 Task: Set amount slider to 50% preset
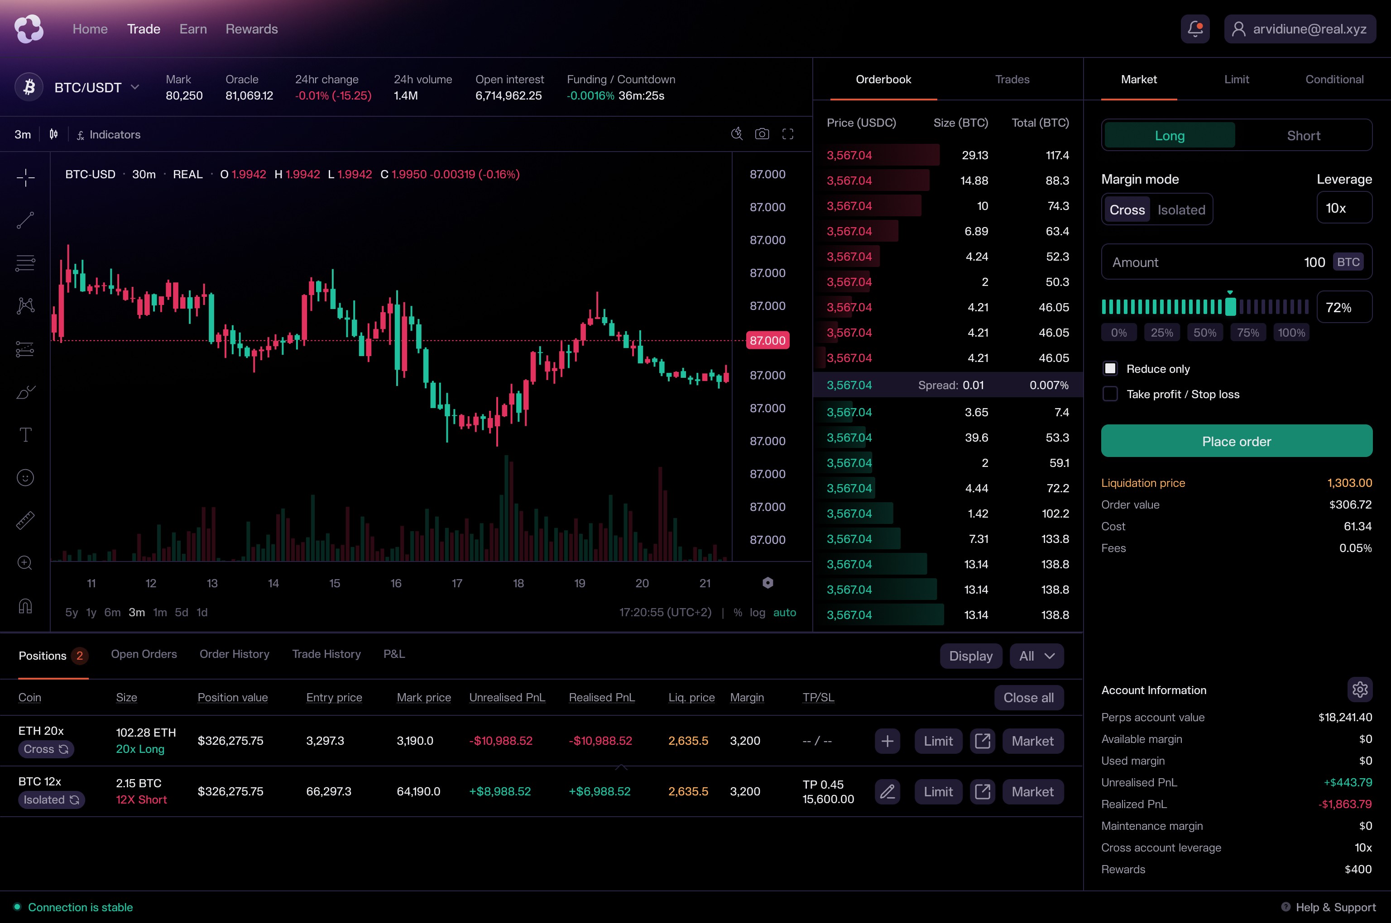[1204, 333]
